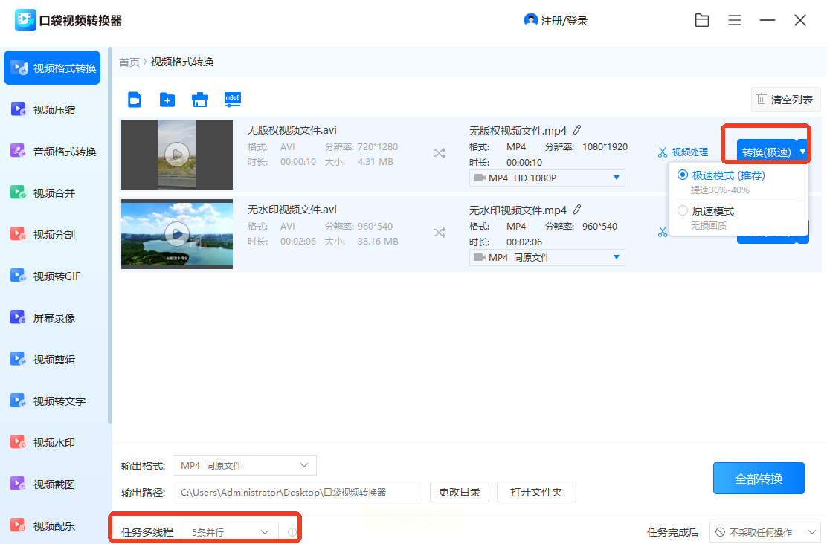Viewport: 827px width, 544px height.
Task: Click the add video file icon
Action: tap(135, 100)
